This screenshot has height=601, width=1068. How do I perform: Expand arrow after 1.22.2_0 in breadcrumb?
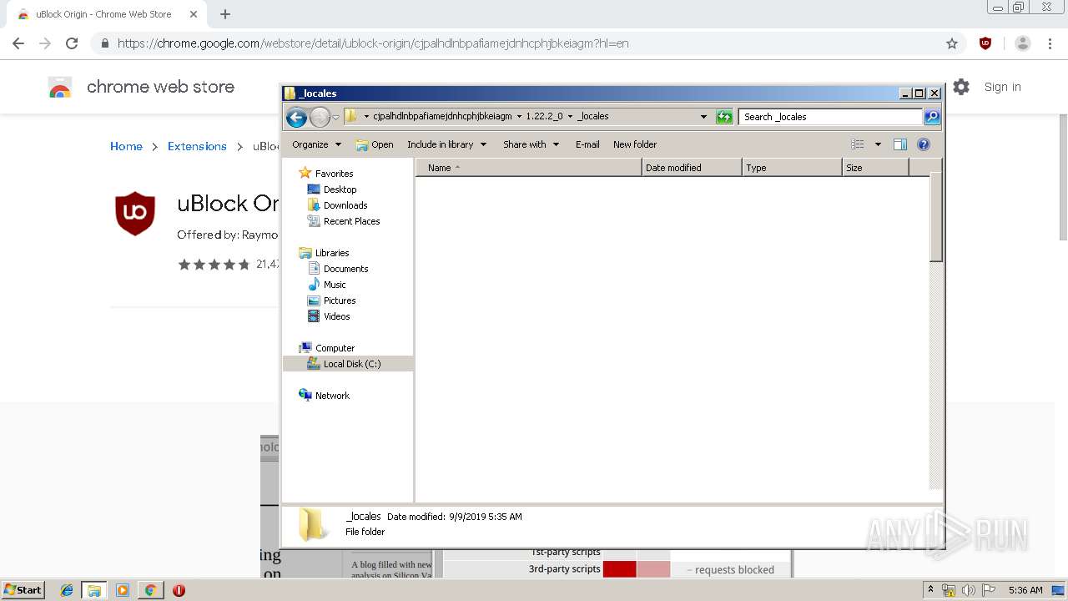click(x=570, y=117)
